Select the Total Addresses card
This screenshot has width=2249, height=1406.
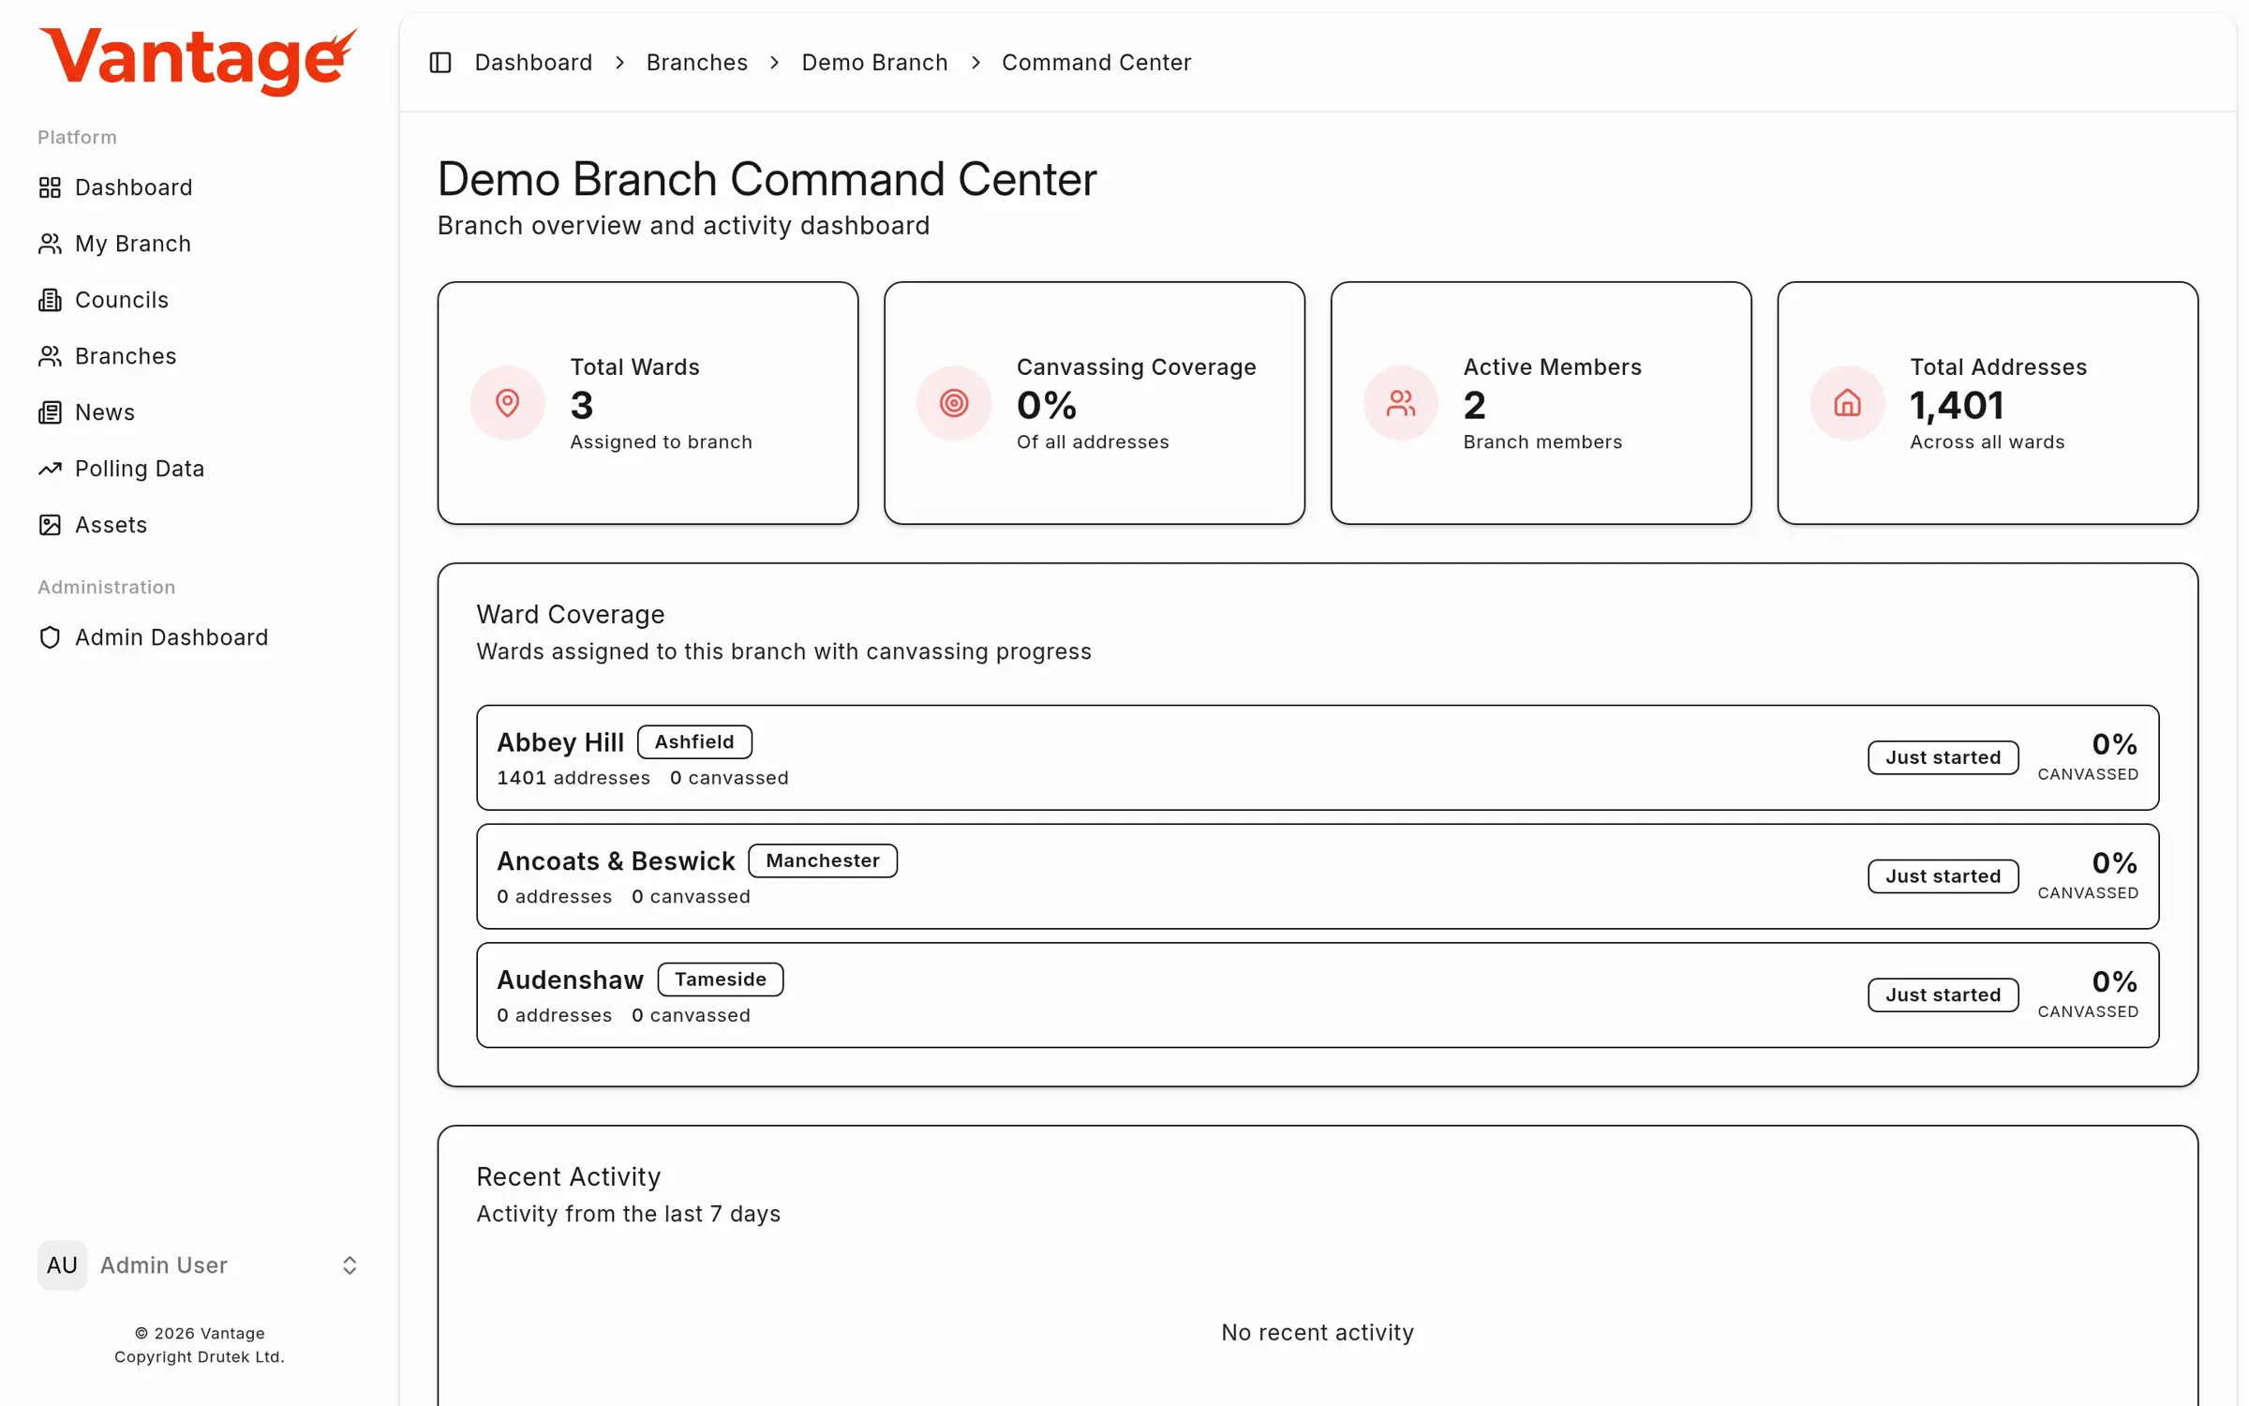[1988, 403]
